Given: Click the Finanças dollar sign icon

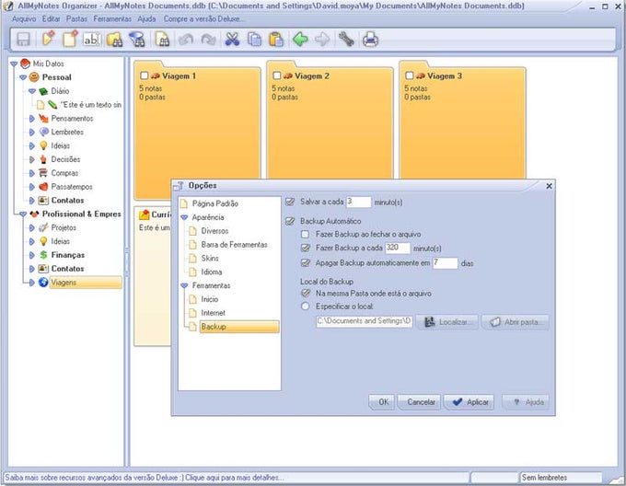Looking at the screenshot, I should click(x=43, y=255).
